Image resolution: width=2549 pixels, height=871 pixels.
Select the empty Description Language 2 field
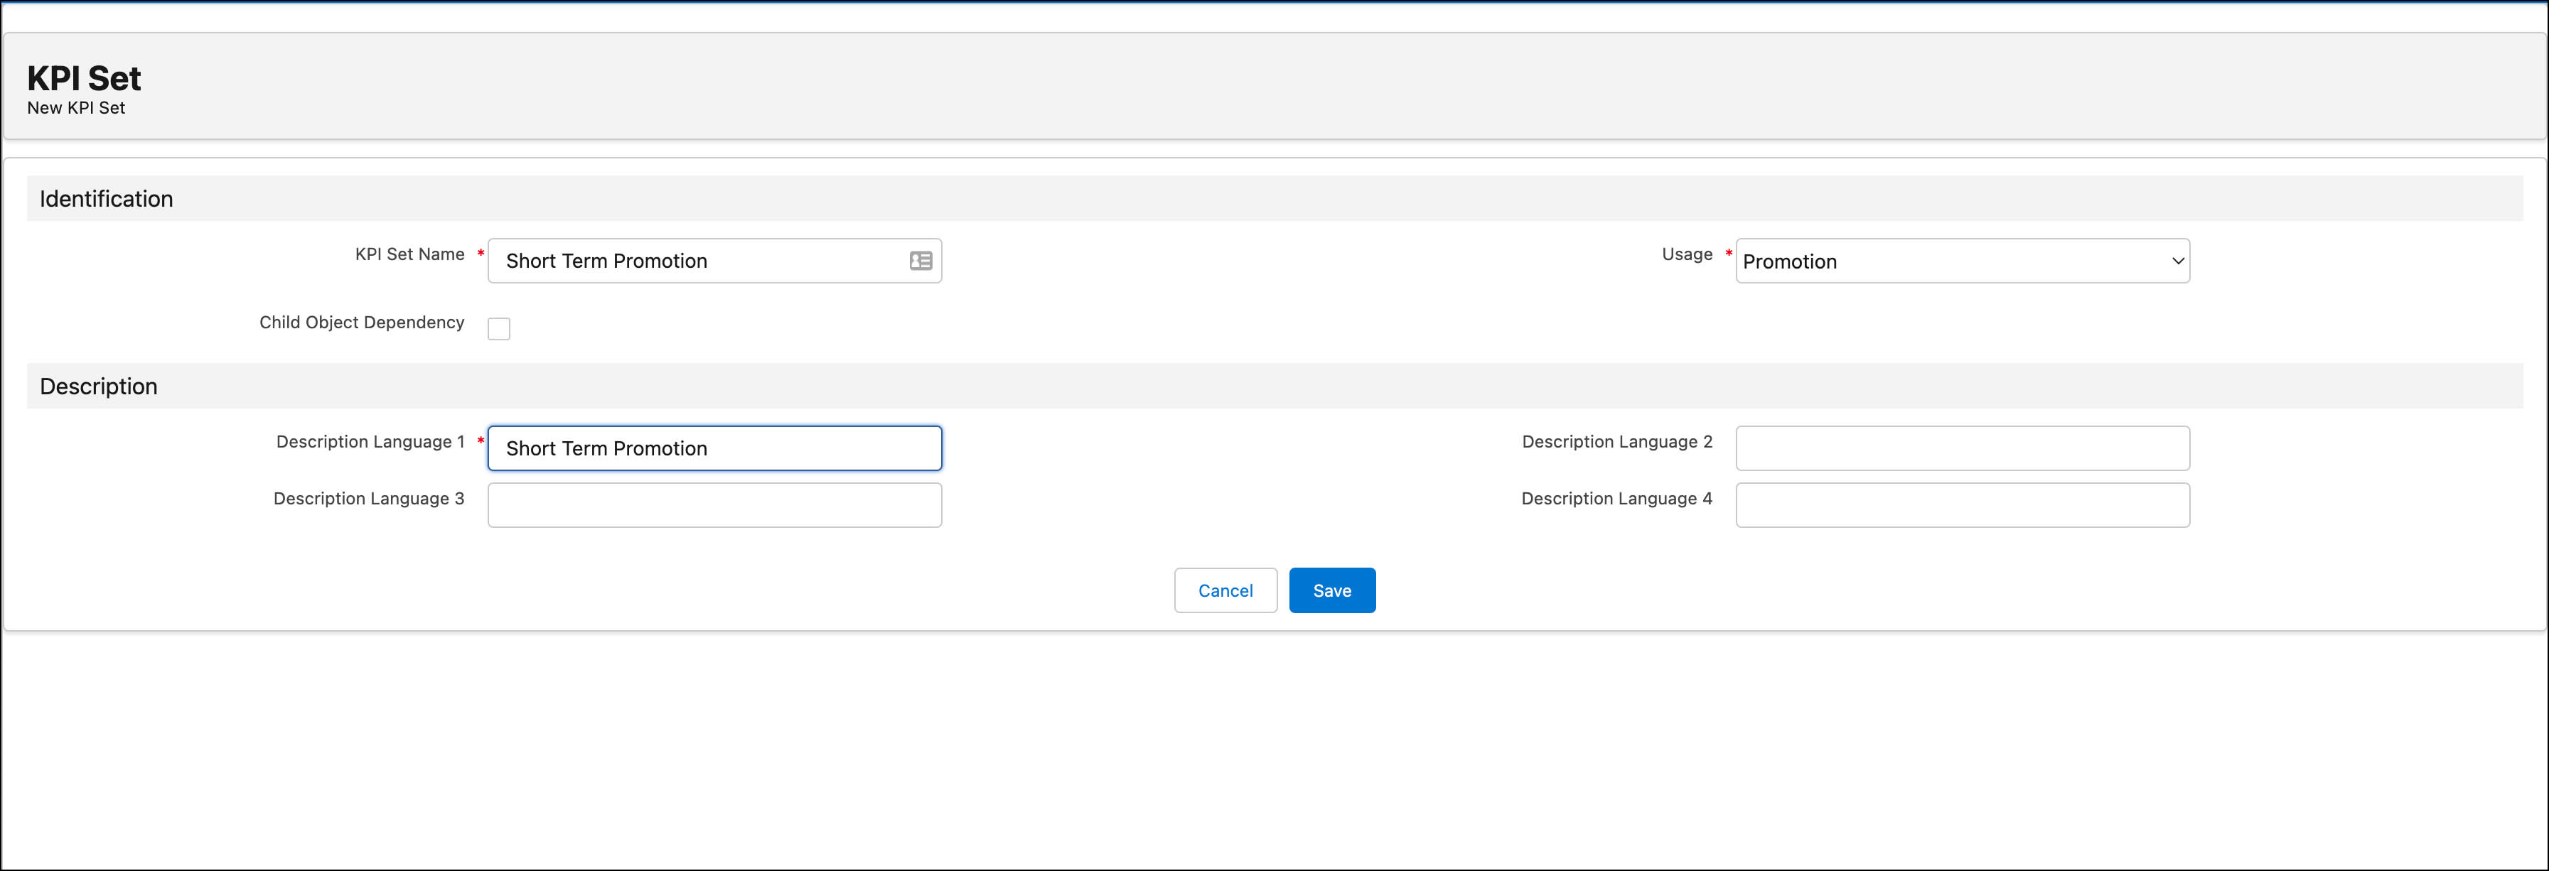pos(1961,449)
